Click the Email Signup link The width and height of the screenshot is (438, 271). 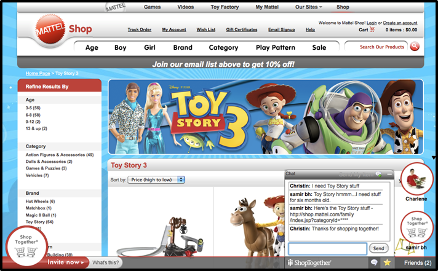tap(282, 29)
